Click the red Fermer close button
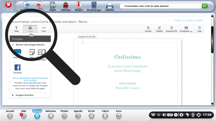 coord(9,5)
